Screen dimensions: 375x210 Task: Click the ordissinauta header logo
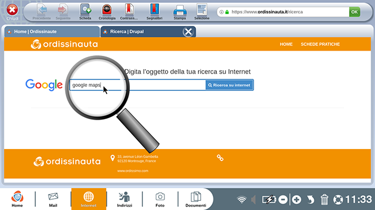pos(64,44)
